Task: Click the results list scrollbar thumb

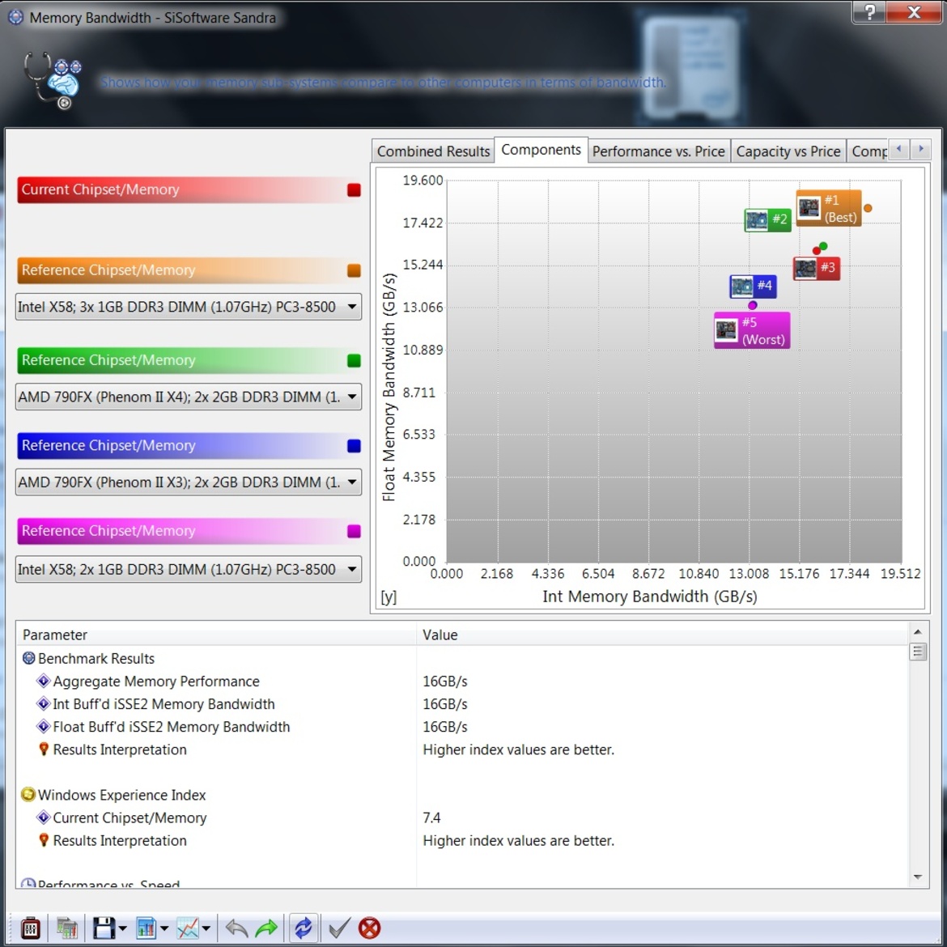Action: (917, 652)
